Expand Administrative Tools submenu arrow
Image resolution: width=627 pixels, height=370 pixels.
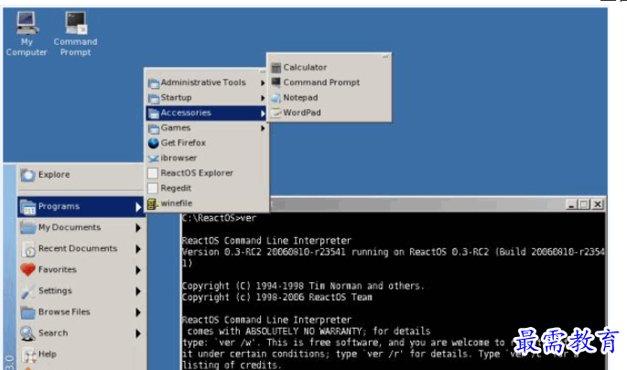[x=263, y=82]
